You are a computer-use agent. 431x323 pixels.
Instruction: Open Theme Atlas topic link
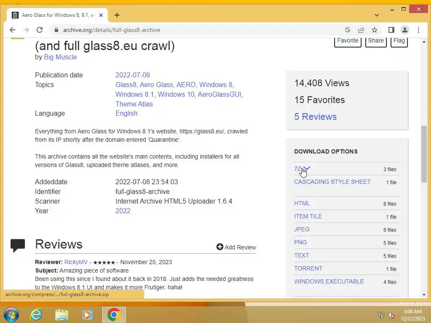[134, 104]
